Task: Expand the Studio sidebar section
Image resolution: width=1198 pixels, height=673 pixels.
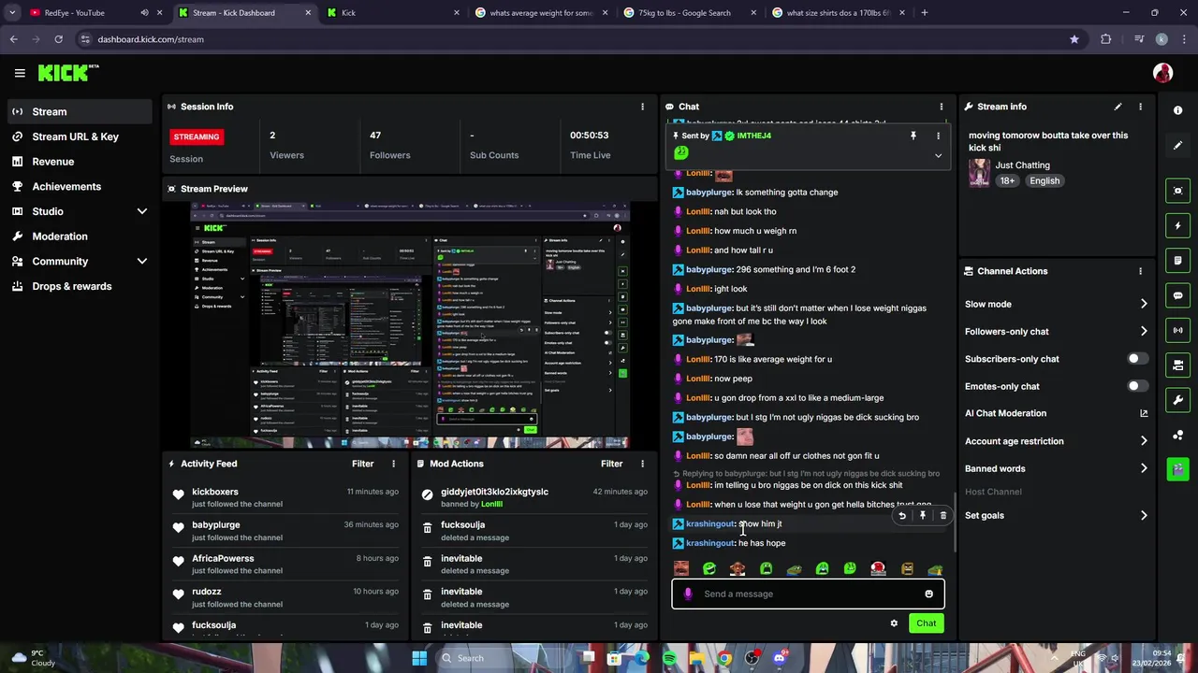Action: [x=142, y=211]
